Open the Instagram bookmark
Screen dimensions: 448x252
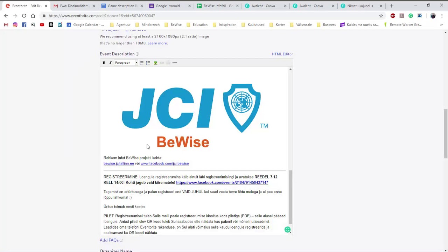[x=15, y=25]
